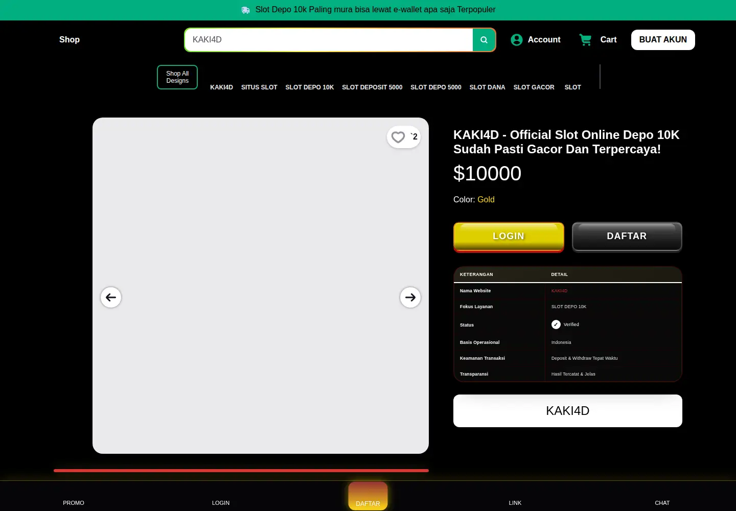Select the KAKI4D category menu item
Image resolution: width=736 pixels, height=511 pixels.
(221, 87)
